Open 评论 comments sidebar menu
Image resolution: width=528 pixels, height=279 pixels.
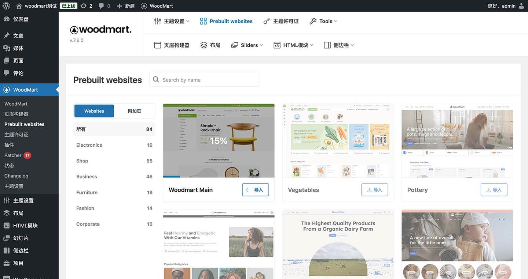pos(29,73)
